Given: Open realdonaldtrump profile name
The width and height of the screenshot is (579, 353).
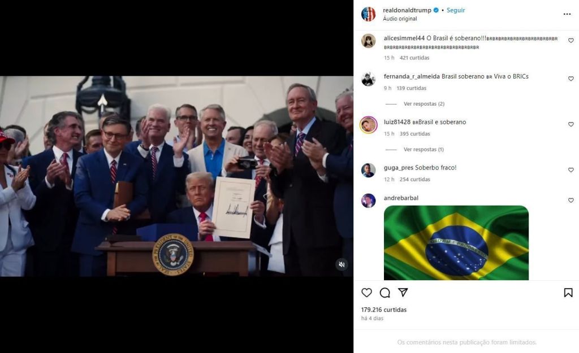Looking at the screenshot, I should [407, 10].
